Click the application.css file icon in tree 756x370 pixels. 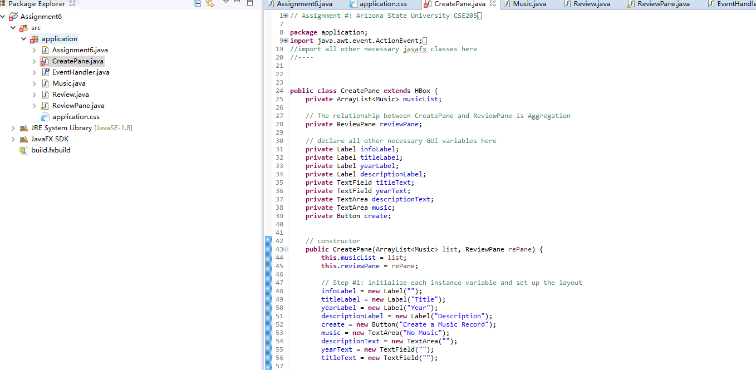[45, 117]
